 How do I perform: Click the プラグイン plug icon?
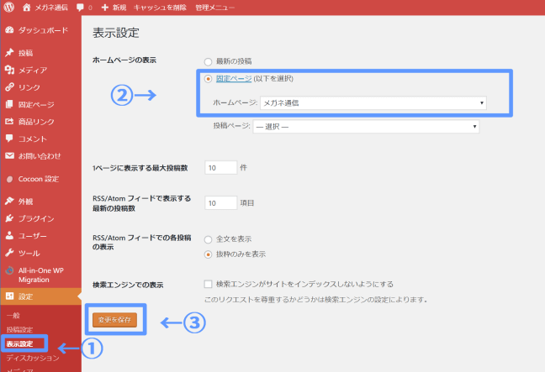pos(9,218)
